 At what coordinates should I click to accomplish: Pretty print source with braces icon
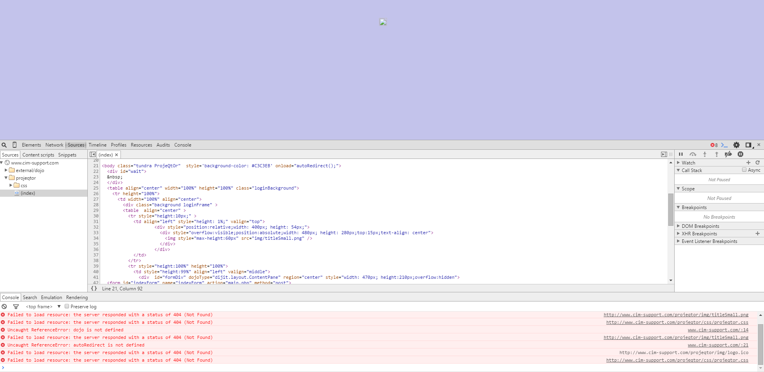[94, 289]
